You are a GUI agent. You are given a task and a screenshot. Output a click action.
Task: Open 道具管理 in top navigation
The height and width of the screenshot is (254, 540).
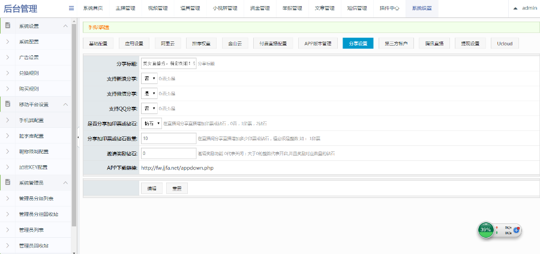[x=190, y=8]
